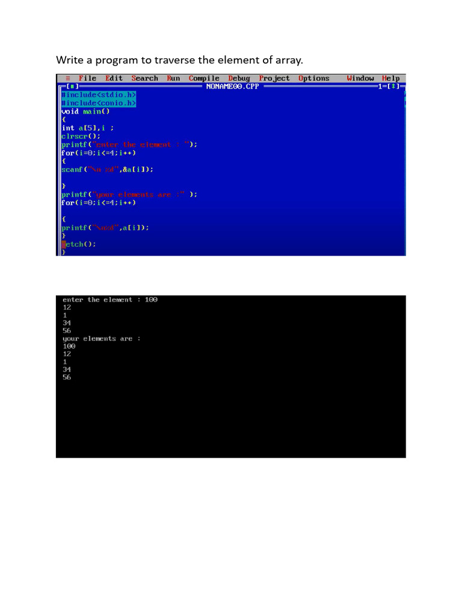Open the Compile menu
The width and height of the screenshot is (462, 616).
tap(204, 79)
